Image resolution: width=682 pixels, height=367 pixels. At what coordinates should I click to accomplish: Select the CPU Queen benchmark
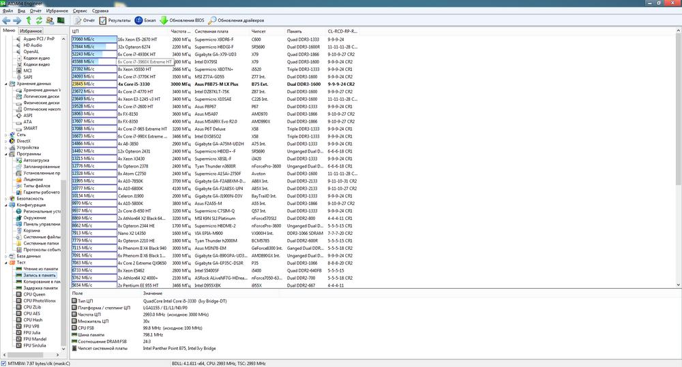point(34,294)
